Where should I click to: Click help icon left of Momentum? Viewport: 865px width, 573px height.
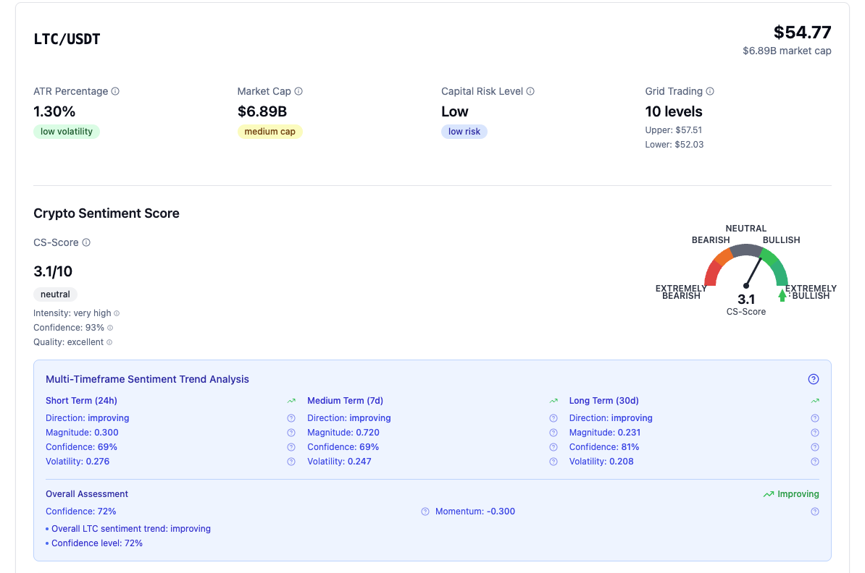click(x=425, y=512)
